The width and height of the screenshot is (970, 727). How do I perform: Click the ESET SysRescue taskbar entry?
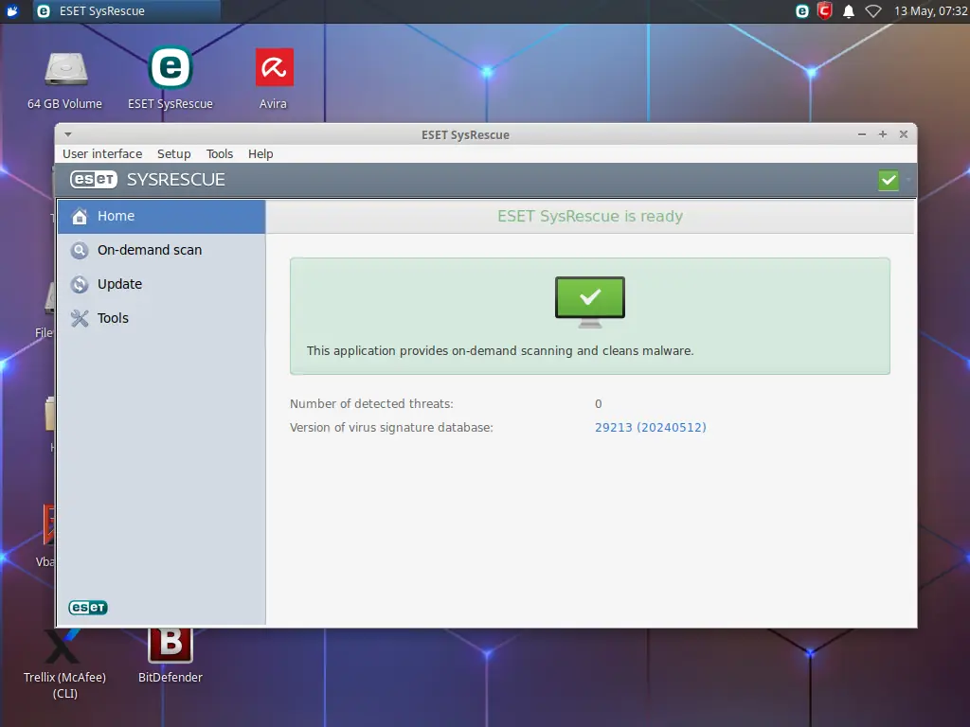point(123,10)
